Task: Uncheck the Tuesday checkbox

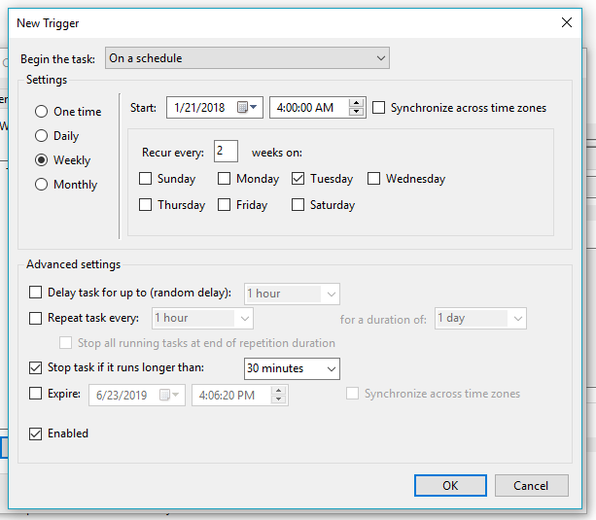Action: click(x=298, y=179)
